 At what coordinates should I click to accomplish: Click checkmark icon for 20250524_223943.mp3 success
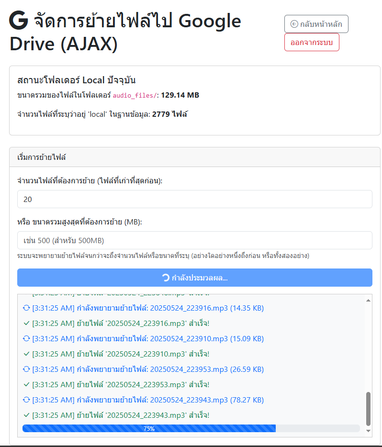(x=26, y=415)
